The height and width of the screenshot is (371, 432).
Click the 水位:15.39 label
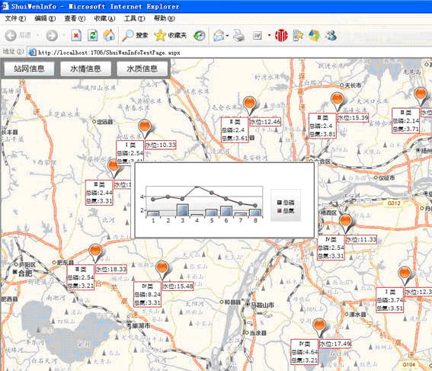(x=353, y=118)
